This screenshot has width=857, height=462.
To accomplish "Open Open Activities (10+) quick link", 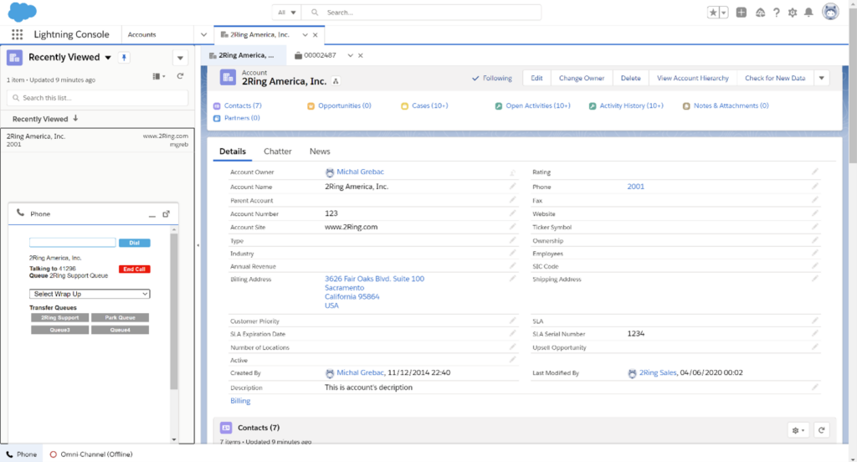I will 538,105.
